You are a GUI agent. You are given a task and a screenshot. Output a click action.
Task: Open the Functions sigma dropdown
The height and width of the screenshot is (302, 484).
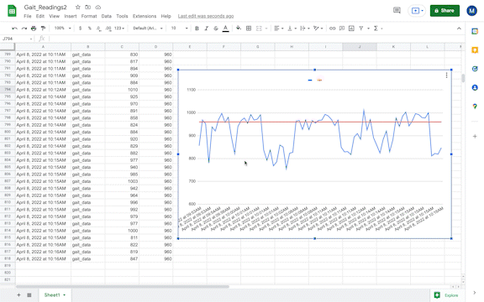(x=378, y=29)
